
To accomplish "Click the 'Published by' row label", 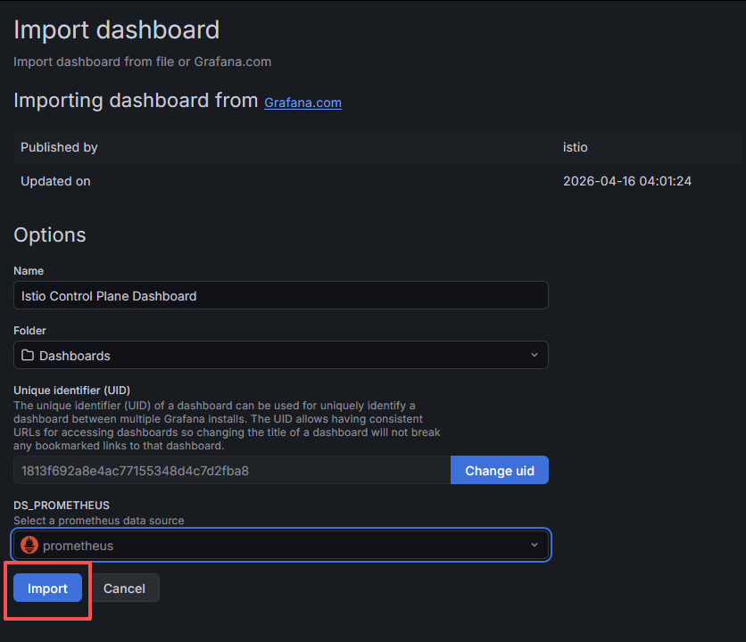I will (x=59, y=147).
